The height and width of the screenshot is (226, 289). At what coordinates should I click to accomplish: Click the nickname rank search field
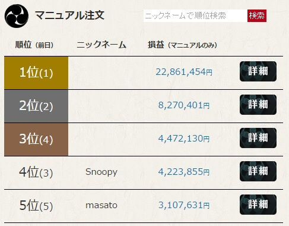click(x=195, y=15)
